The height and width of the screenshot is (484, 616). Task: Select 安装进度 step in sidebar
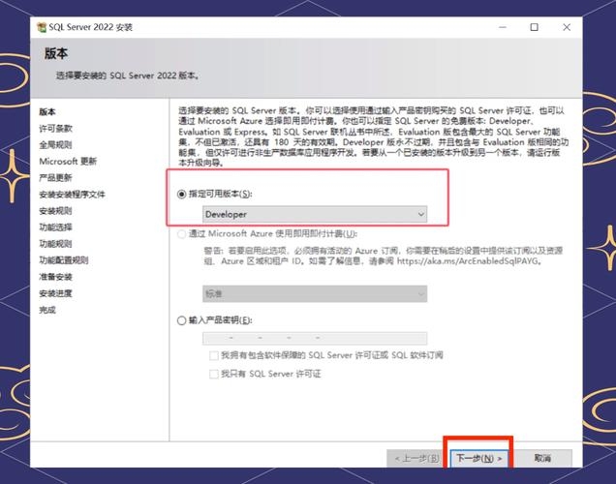click(56, 293)
